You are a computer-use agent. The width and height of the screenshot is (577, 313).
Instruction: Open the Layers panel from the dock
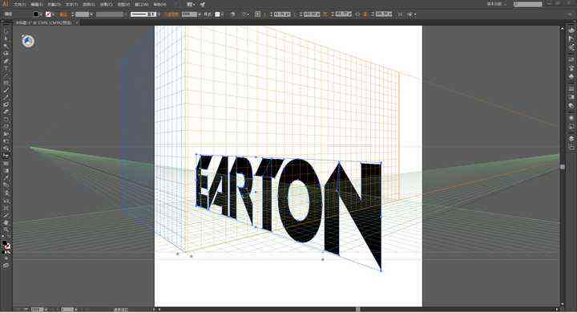click(571, 138)
